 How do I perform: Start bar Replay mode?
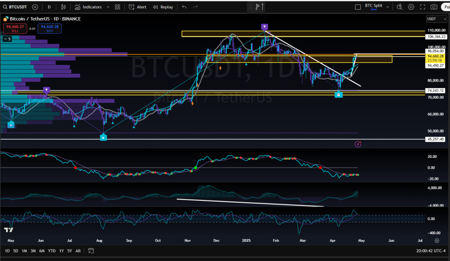pyautogui.click(x=163, y=7)
